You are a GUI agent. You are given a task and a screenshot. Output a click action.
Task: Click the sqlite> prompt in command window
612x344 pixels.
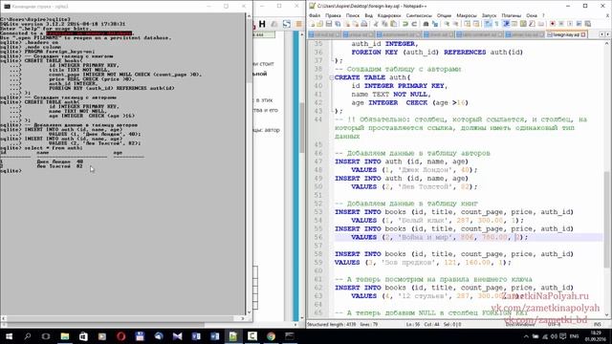pyautogui.click(x=11, y=171)
